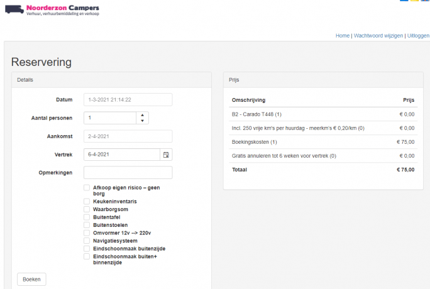Click the Noorderzon Campers logo
This screenshot has height=289, width=430.
click(x=52, y=9)
